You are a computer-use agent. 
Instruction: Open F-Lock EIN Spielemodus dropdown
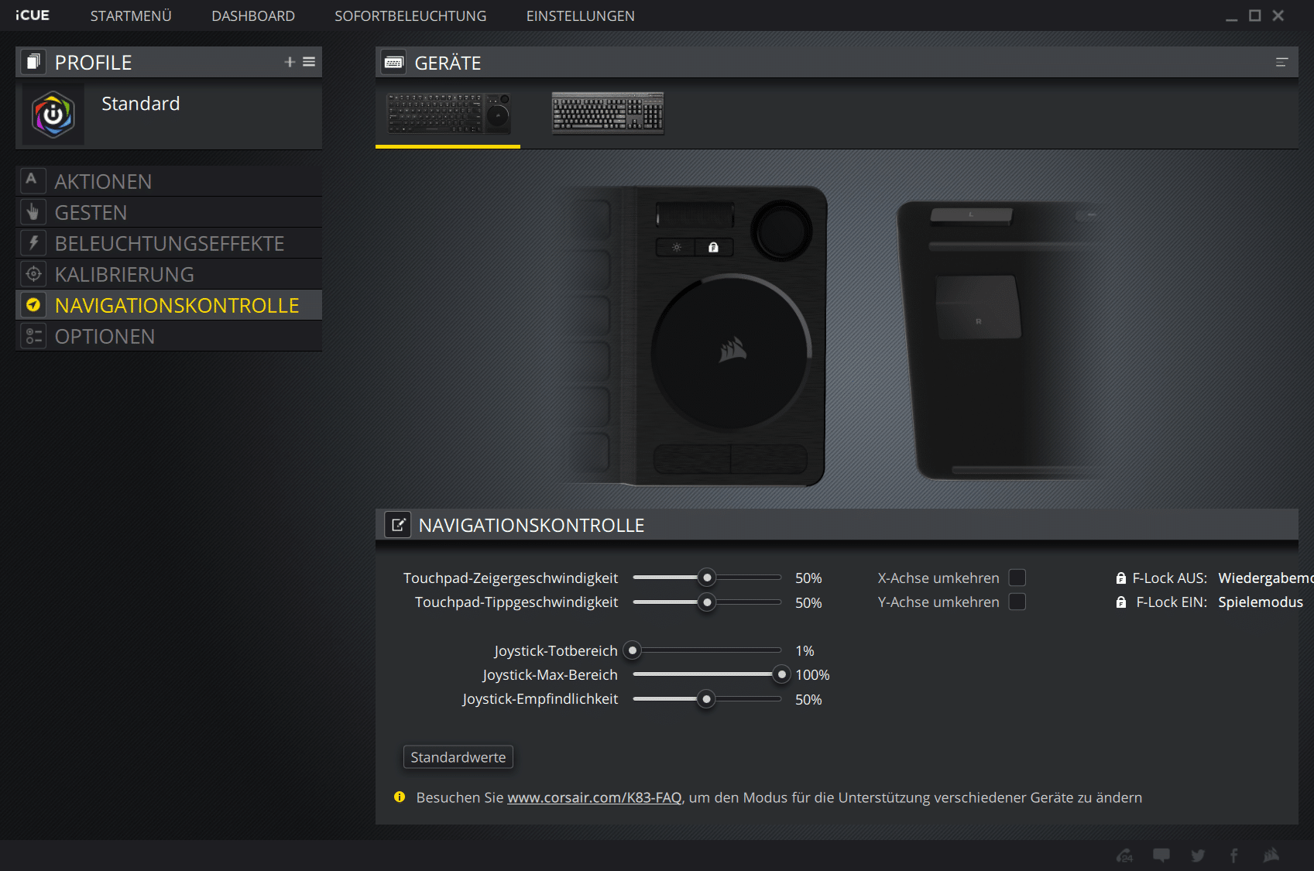coord(1260,602)
